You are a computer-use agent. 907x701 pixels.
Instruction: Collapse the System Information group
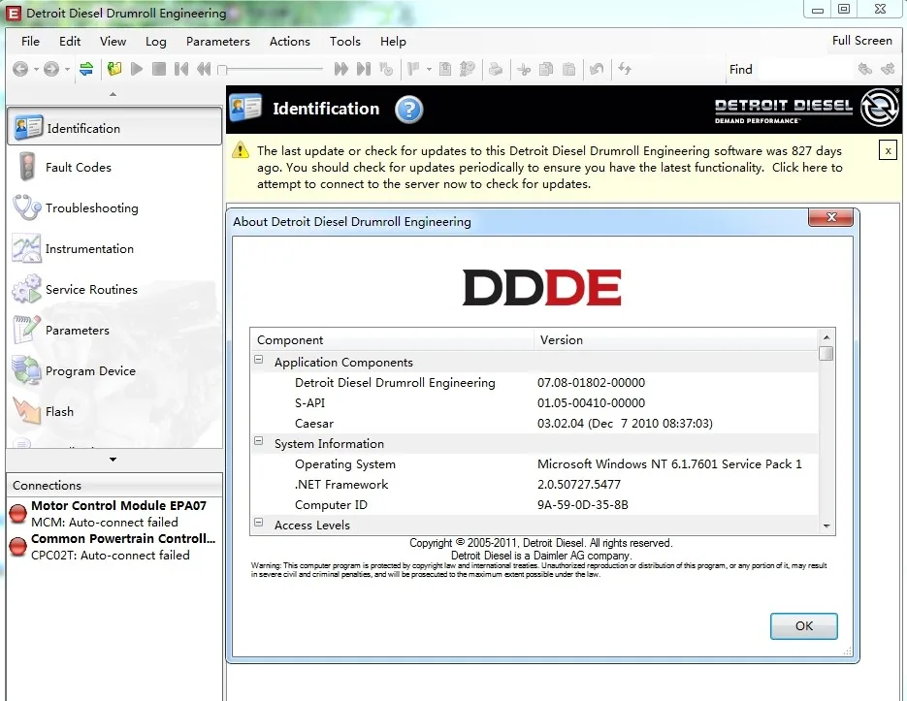click(x=259, y=443)
